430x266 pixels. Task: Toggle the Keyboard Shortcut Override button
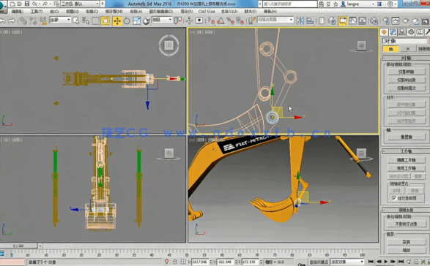tap(199, 20)
